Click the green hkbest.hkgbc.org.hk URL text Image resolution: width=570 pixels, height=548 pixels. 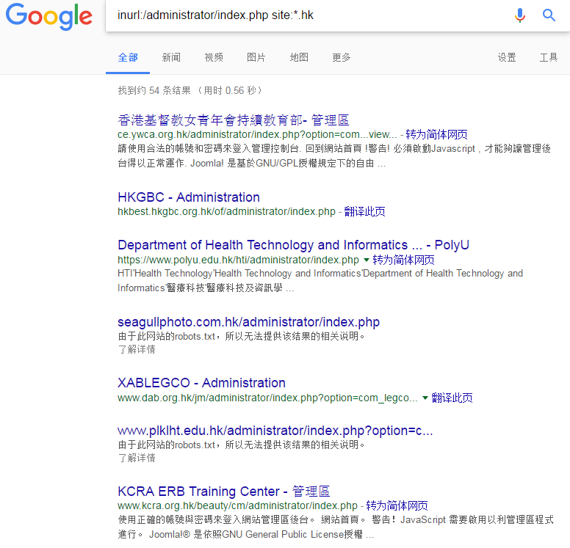click(226, 211)
